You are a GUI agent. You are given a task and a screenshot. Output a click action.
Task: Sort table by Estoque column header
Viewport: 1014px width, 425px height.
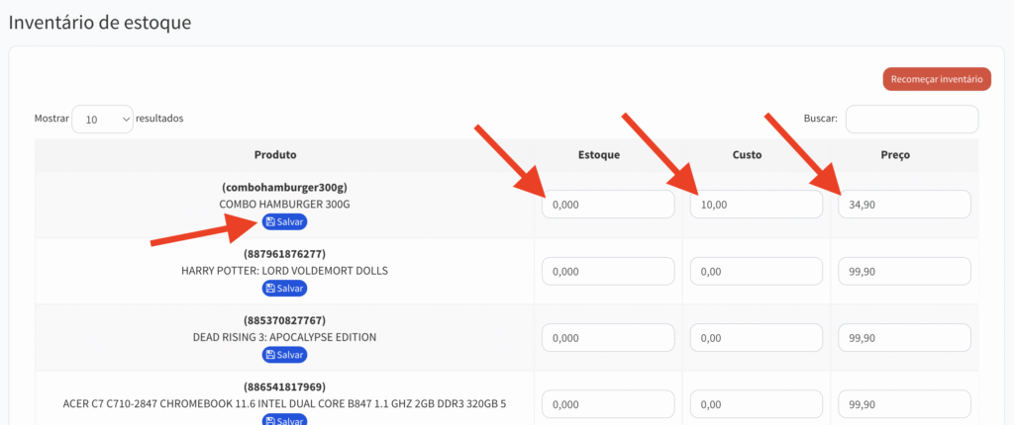coord(599,155)
